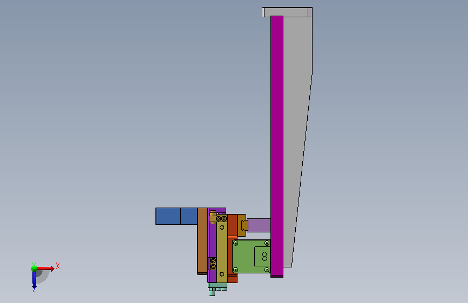The image size is (468, 303).
Task: Pick the olive-yellow vertical bar
Action: 222,252
